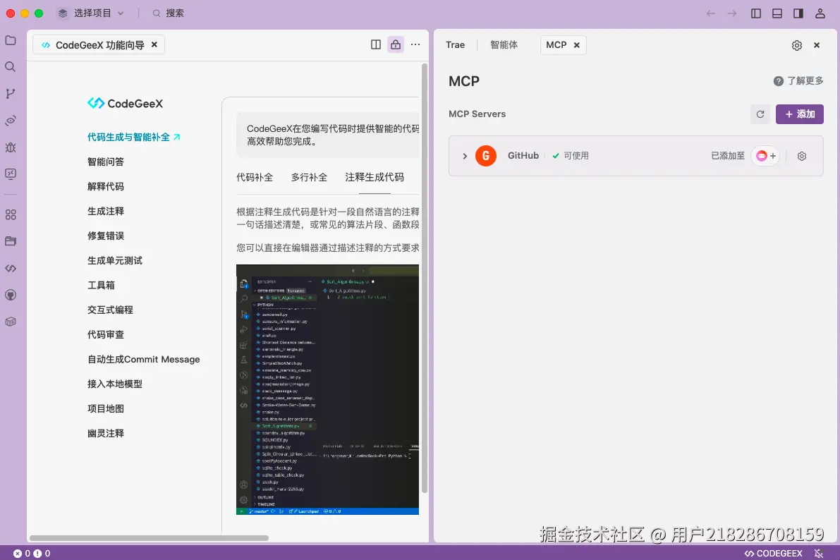The height and width of the screenshot is (560, 840).
Task: Select 生成单元测试 in guide list
Action: click(115, 260)
